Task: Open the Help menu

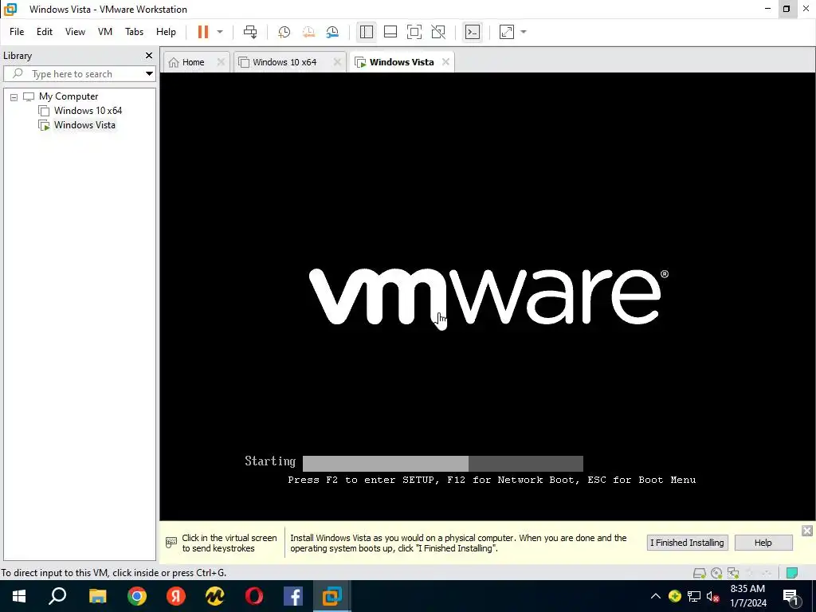Action: point(166,32)
